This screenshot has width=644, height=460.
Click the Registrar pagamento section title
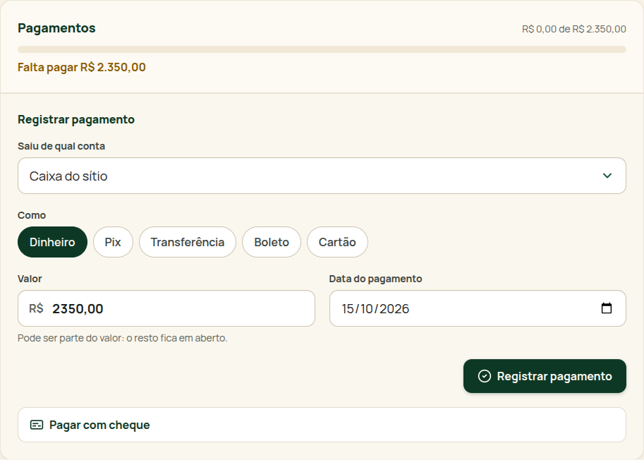pyautogui.click(x=76, y=119)
